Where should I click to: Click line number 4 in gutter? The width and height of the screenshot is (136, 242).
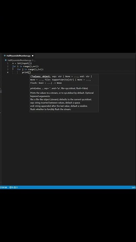tap(7, 73)
